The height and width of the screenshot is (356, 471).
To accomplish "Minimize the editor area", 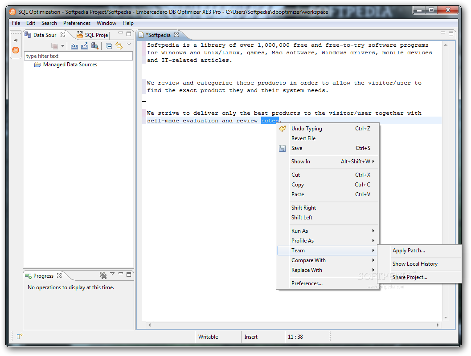I will [443, 32].
